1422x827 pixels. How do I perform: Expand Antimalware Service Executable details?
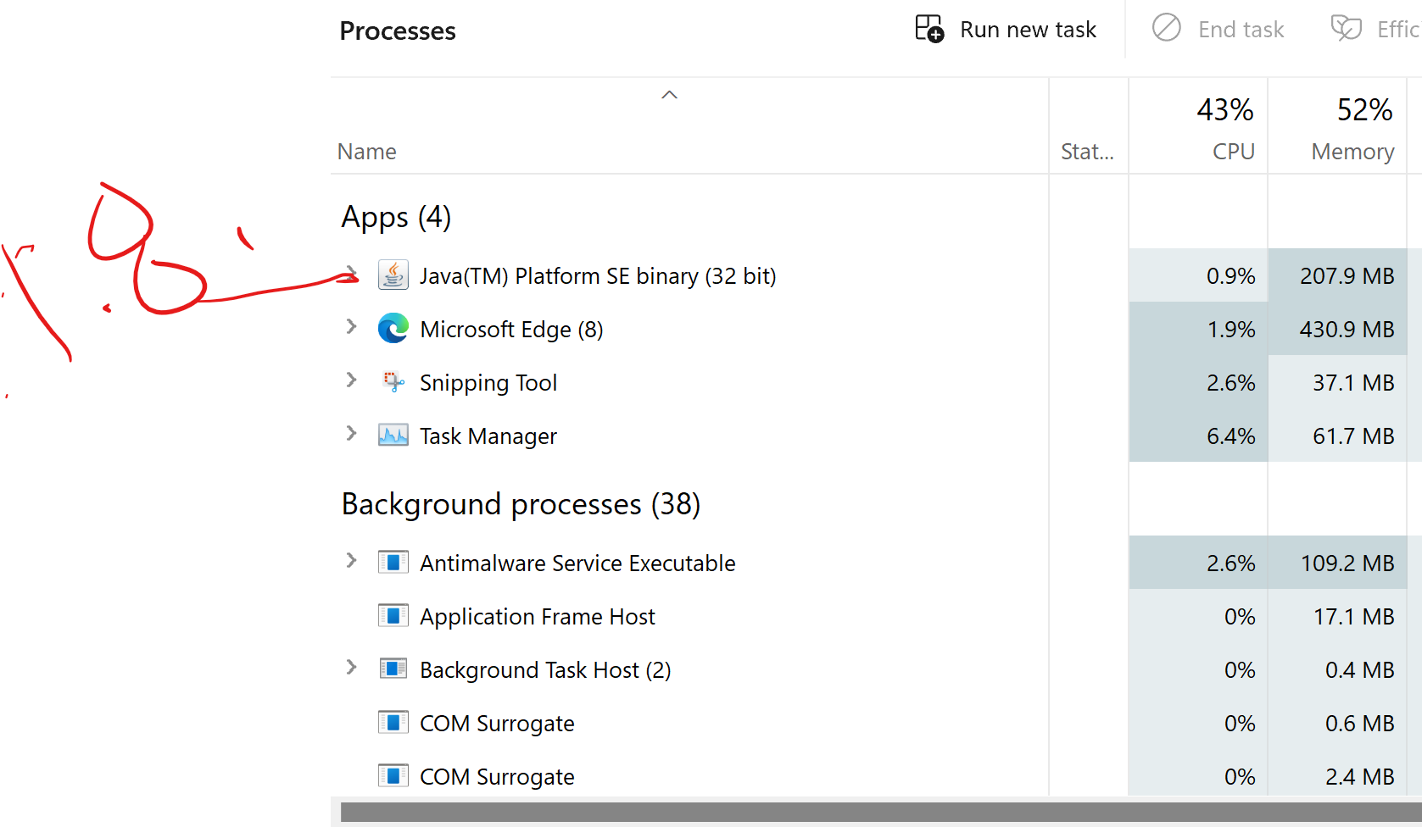pos(352,561)
